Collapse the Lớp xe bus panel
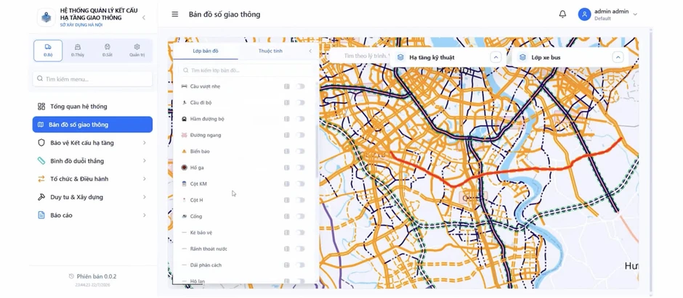The image size is (683, 298). pyautogui.click(x=618, y=57)
